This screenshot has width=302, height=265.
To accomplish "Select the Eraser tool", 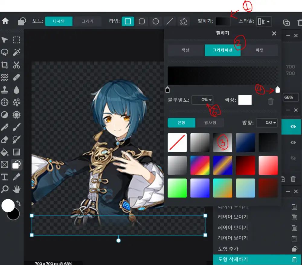I will 5,140.
